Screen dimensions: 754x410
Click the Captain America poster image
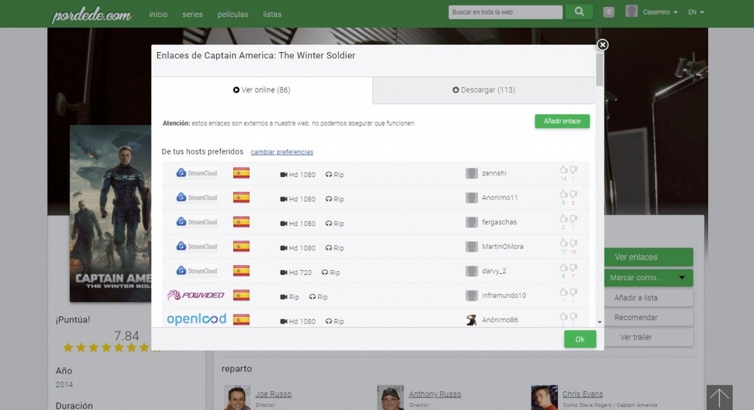pyautogui.click(x=111, y=213)
